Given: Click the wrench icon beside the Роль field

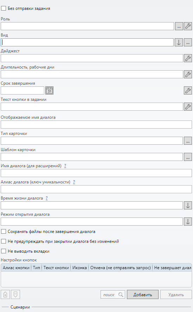Looking at the screenshot, I should click(188, 26).
